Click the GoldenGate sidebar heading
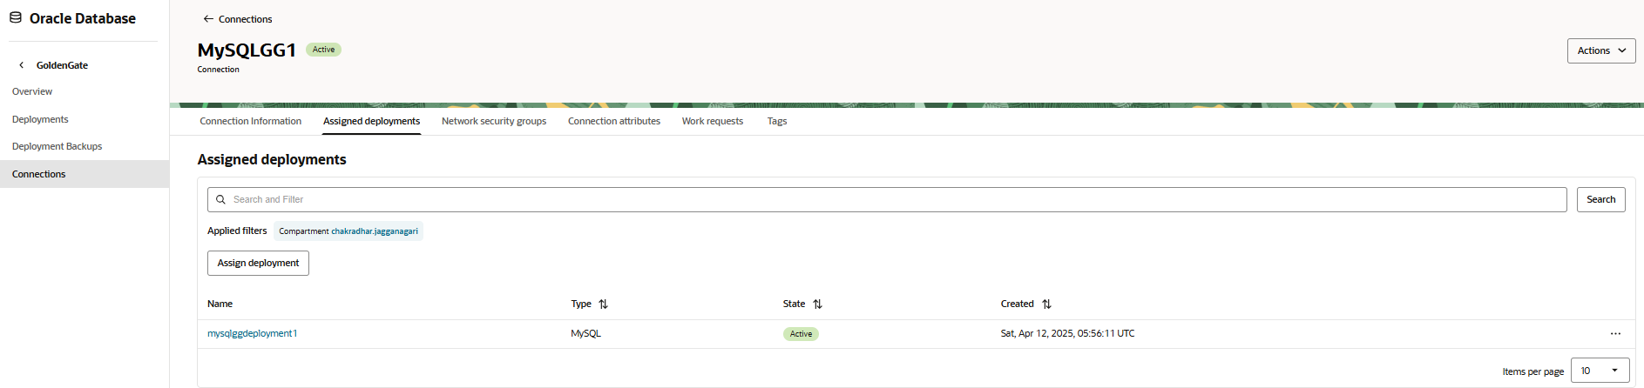The image size is (1644, 388). click(62, 65)
